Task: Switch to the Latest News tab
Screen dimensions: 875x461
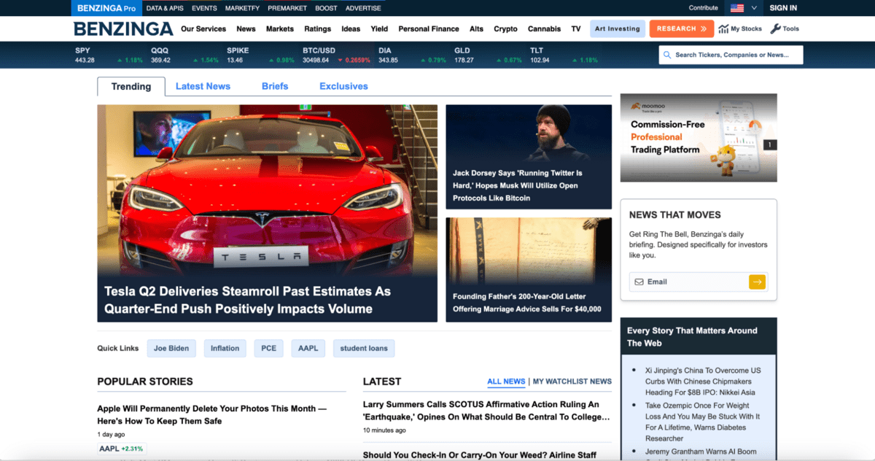Action: click(x=203, y=86)
